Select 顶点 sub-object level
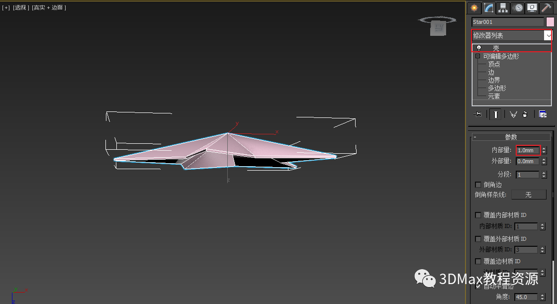 tap(494, 64)
